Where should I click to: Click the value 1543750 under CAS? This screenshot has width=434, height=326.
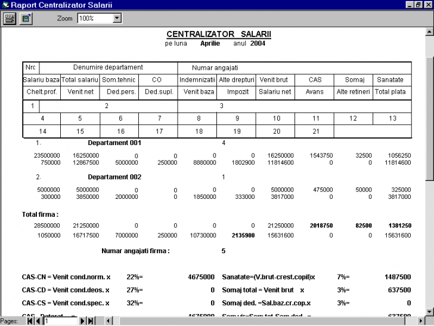click(x=321, y=155)
